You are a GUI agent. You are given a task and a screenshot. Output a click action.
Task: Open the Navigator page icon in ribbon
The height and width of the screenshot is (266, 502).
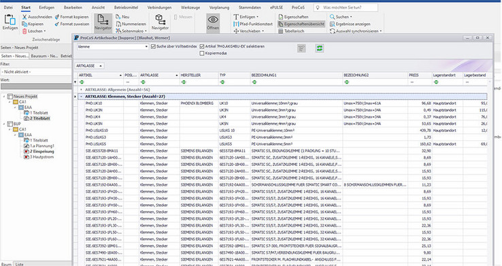103,20
